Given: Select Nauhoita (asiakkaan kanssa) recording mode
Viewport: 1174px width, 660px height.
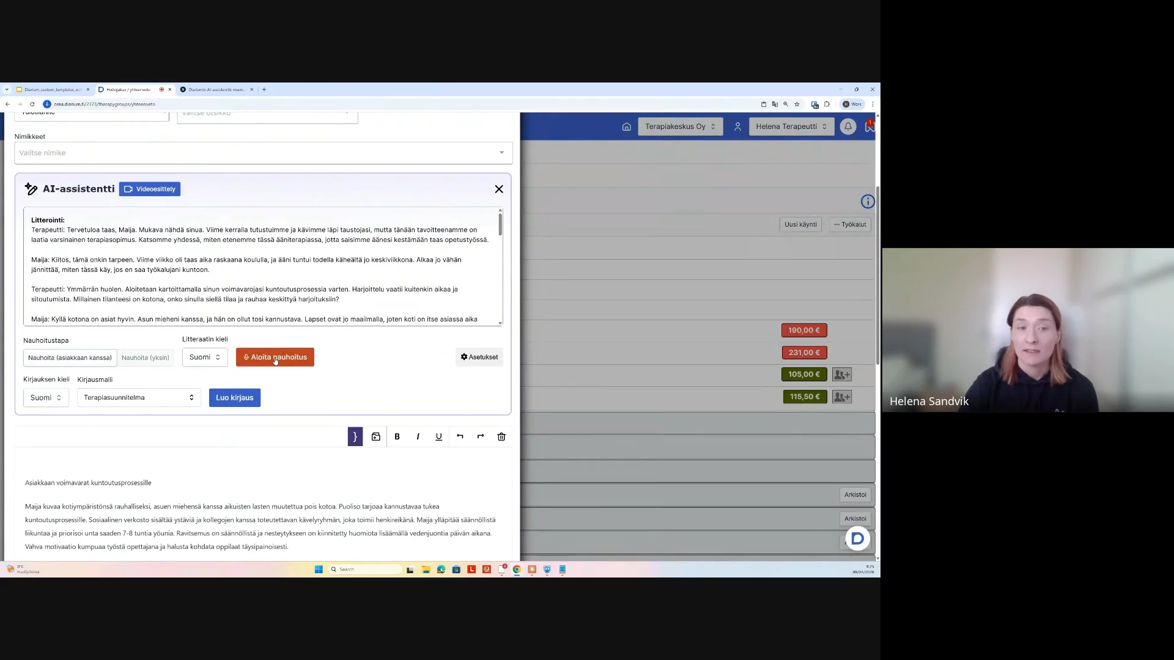Looking at the screenshot, I should [x=70, y=358].
